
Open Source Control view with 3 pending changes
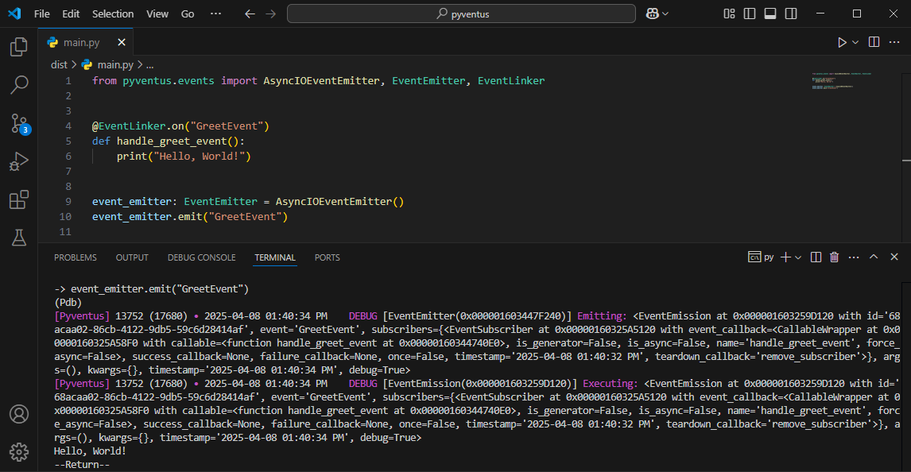tap(18, 123)
